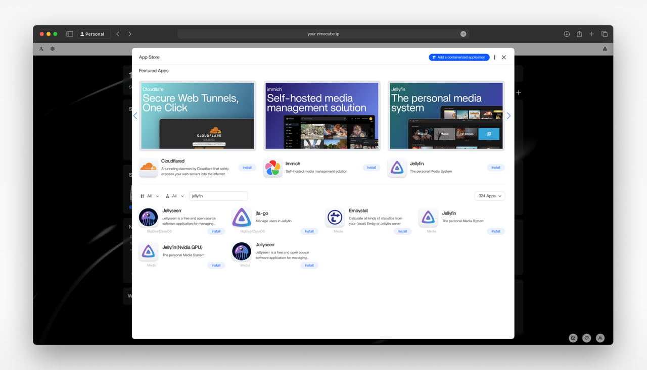The image size is (647, 370).
Task: Go back with Safari's back arrow
Action: point(118,34)
